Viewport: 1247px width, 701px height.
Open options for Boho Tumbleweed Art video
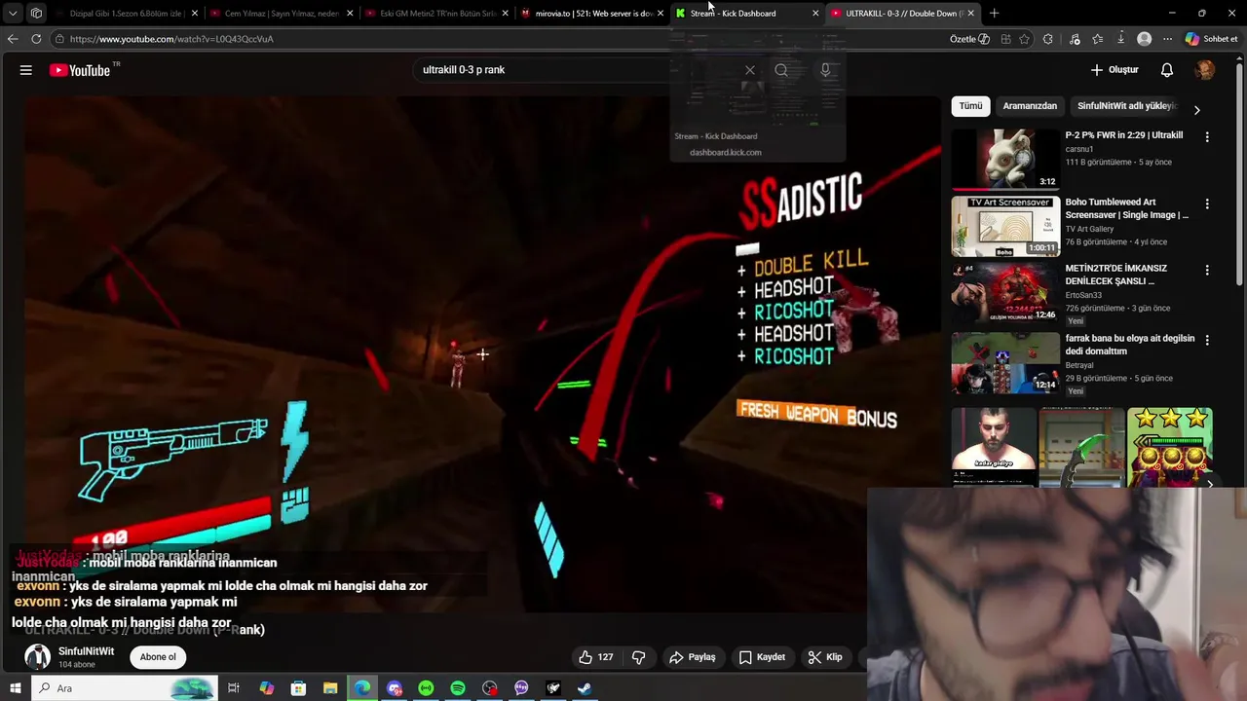(x=1207, y=204)
